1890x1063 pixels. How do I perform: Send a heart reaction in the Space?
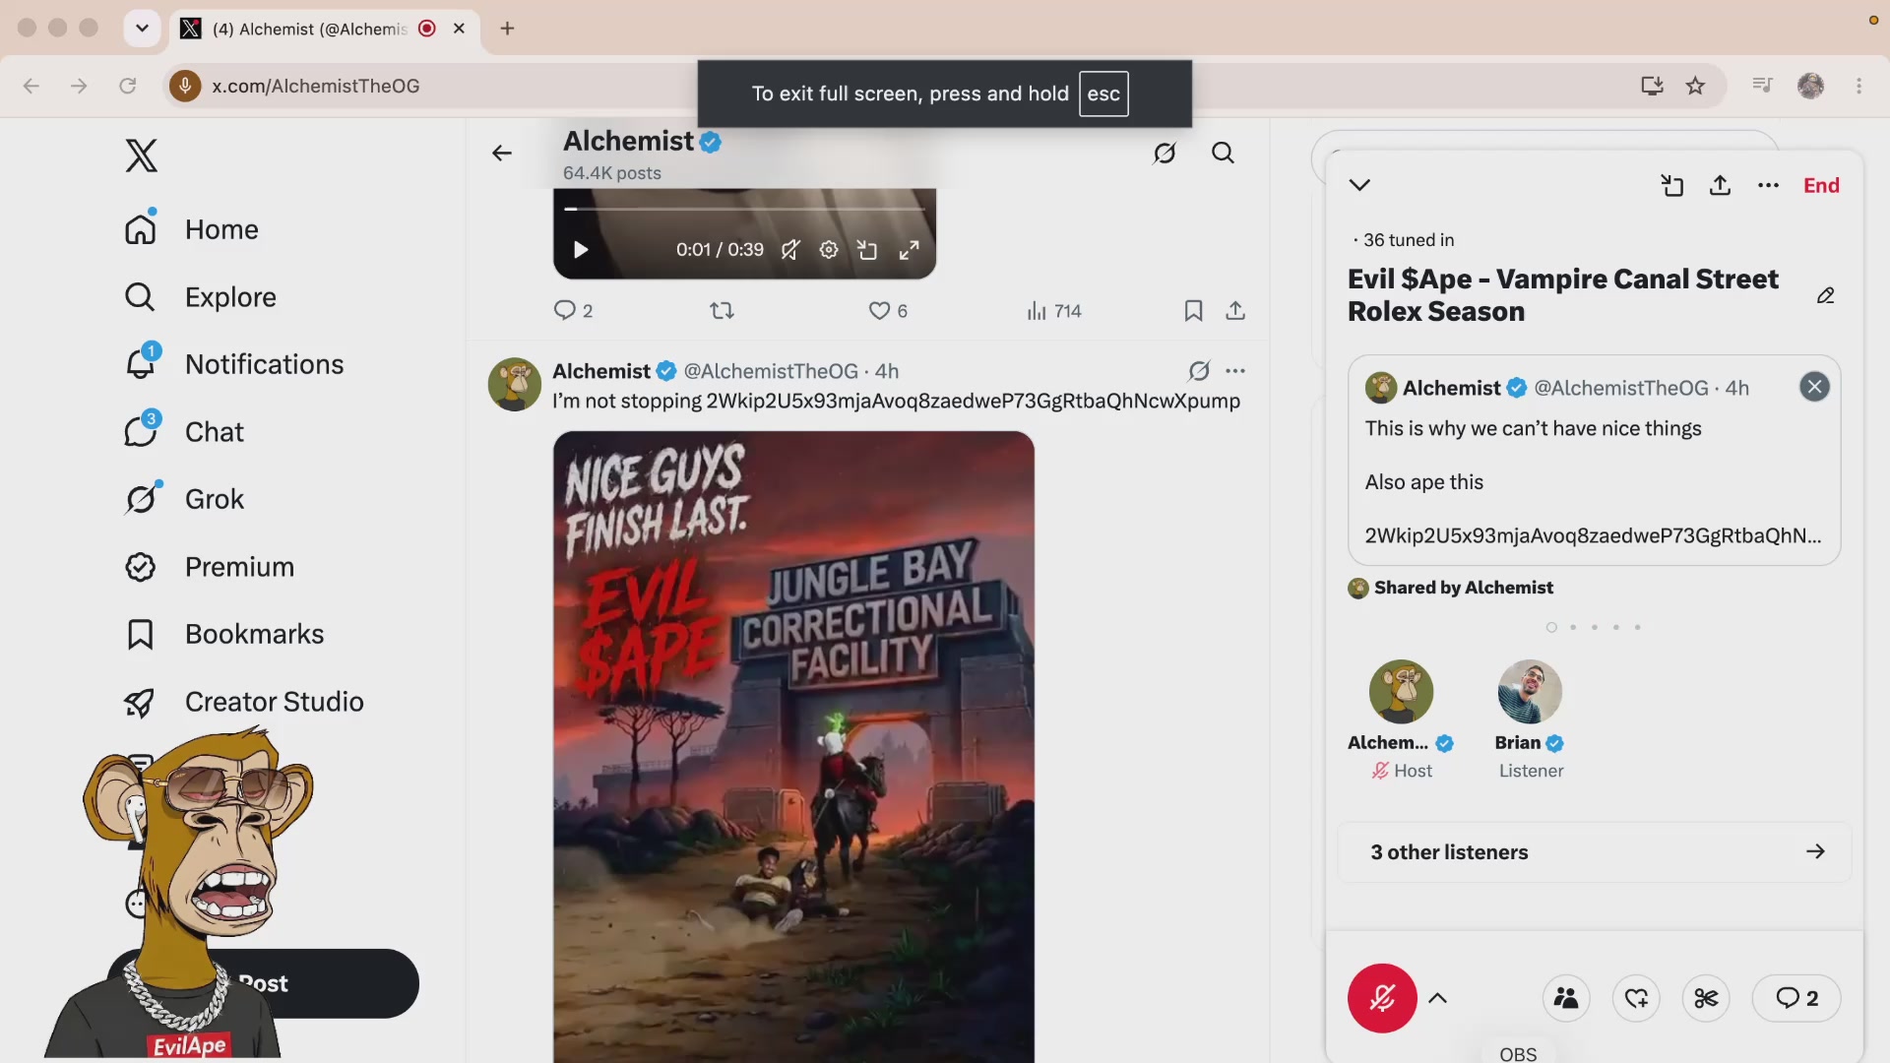click(x=1636, y=998)
